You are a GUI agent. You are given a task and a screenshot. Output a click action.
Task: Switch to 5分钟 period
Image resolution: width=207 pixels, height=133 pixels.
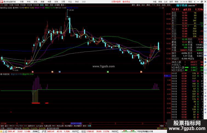point(16,5)
